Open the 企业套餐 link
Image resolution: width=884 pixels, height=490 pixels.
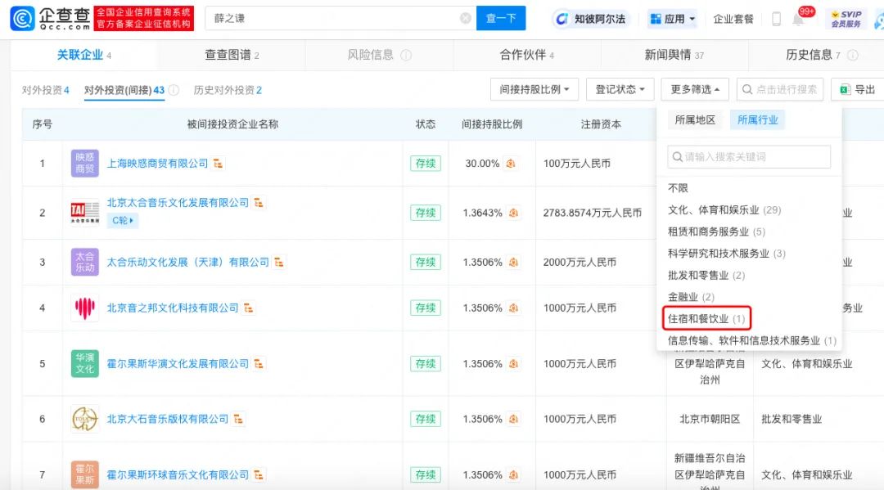[x=733, y=19]
